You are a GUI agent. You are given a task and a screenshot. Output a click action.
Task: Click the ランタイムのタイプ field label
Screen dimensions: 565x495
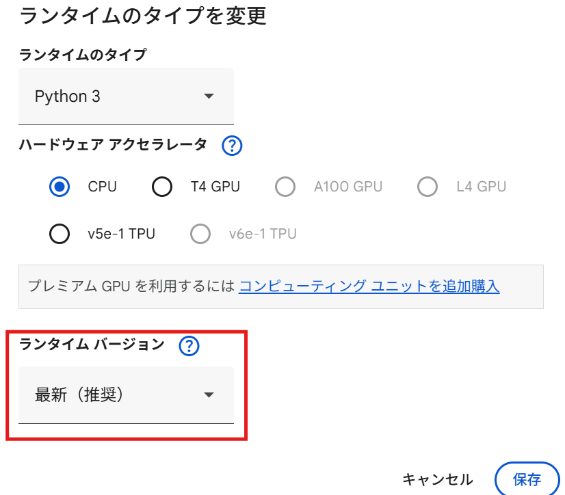point(83,55)
